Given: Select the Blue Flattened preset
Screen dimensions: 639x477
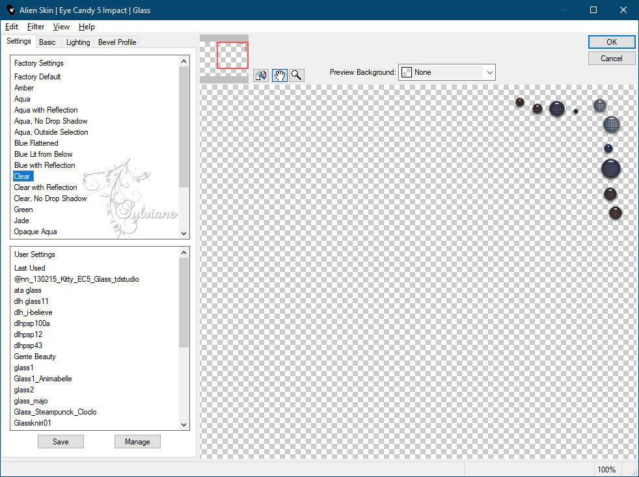Looking at the screenshot, I should (x=36, y=143).
